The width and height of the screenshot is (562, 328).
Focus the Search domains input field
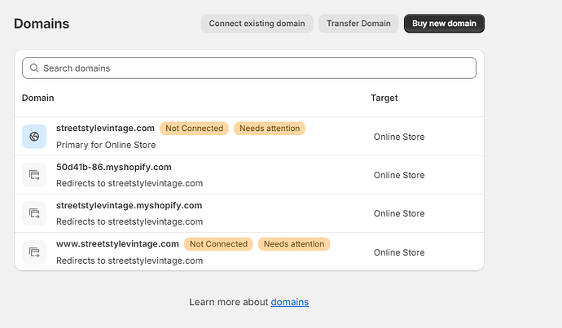click(x=252, y=68)
